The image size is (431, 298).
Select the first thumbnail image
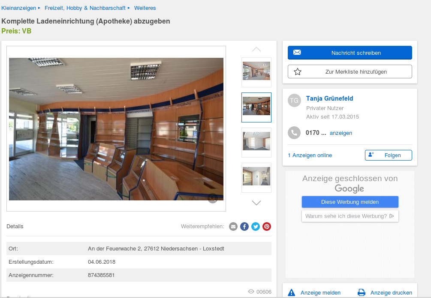(256, 72)
